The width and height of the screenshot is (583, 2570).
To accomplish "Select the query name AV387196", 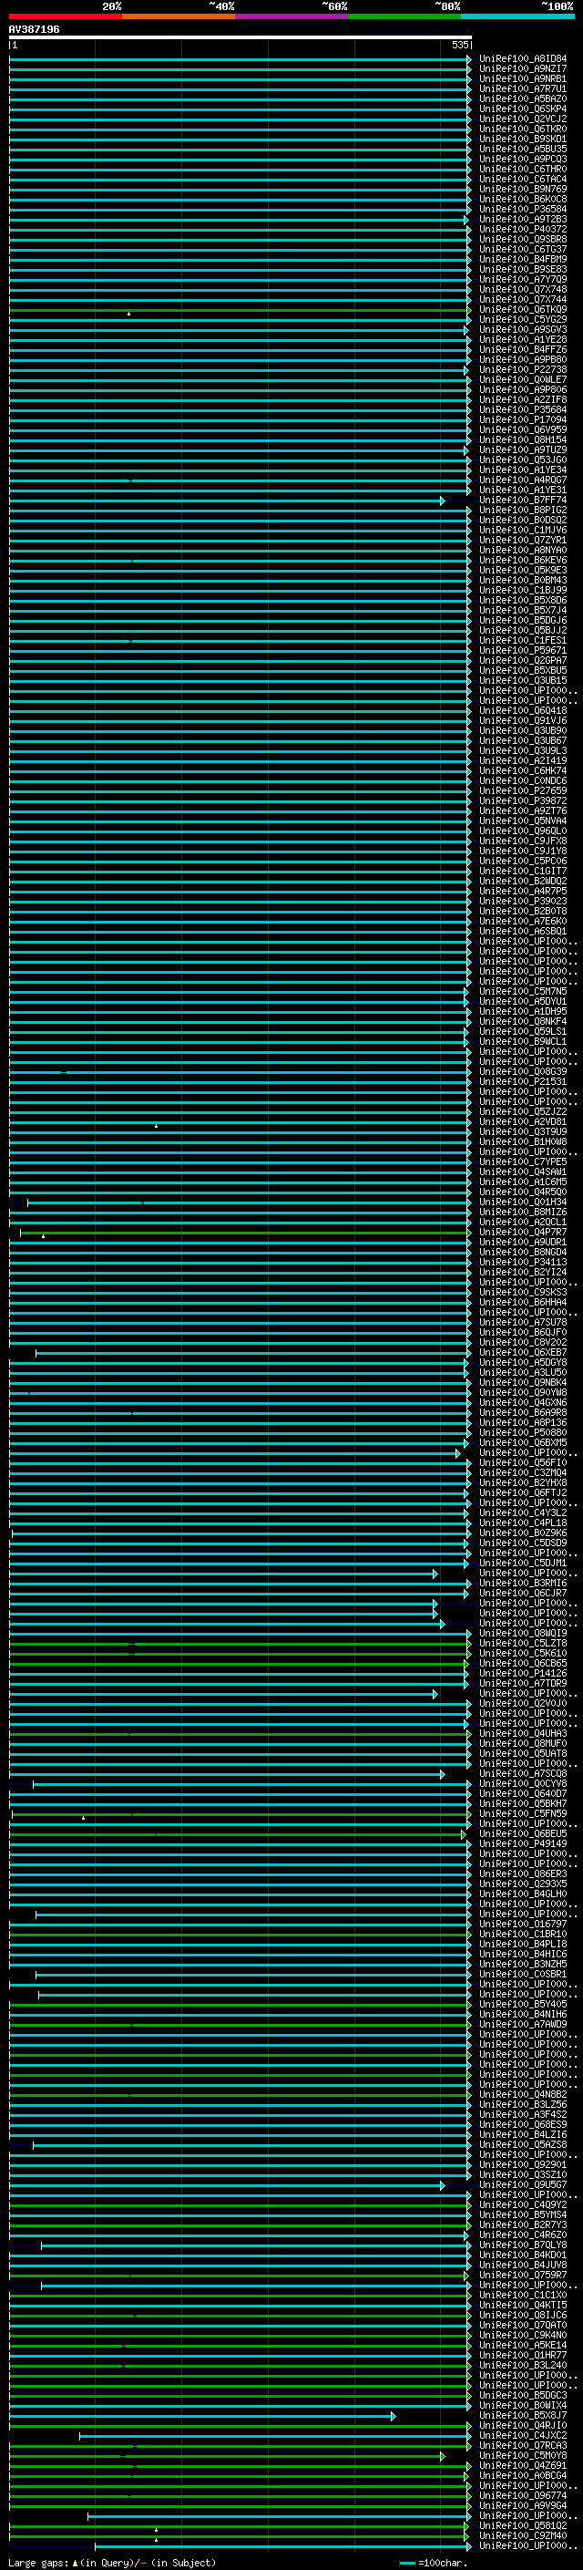I will click(x=34, y=29).
